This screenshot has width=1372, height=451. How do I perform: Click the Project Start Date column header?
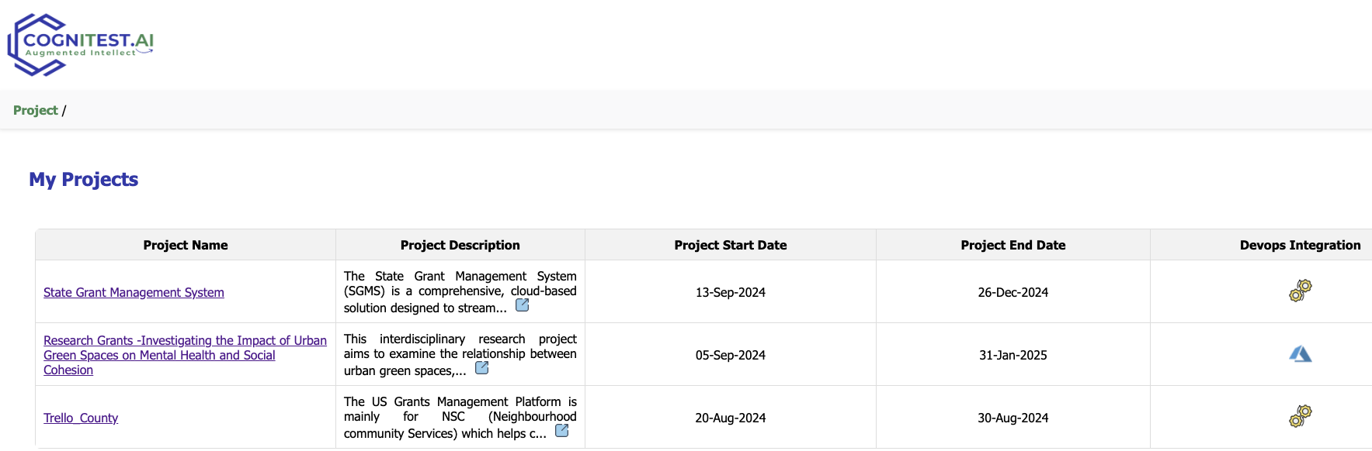731,245
